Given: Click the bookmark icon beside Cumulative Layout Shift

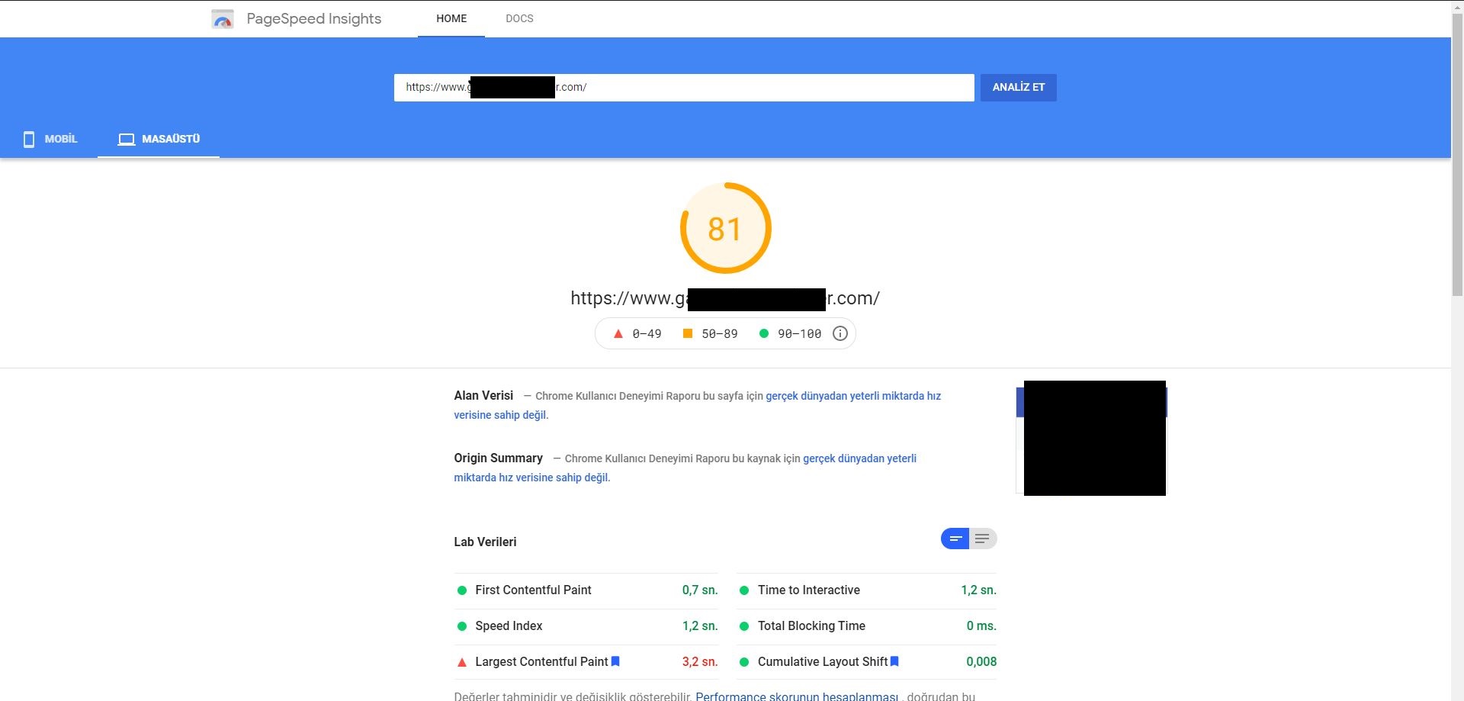Looking at the screenshot, I should 894,661.
